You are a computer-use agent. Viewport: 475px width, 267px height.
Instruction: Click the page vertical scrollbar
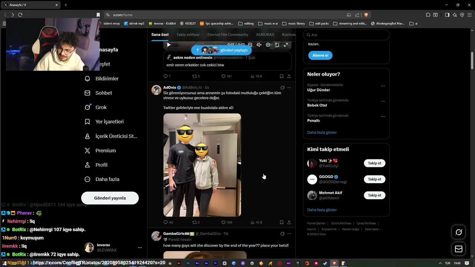tap(472, 60)
